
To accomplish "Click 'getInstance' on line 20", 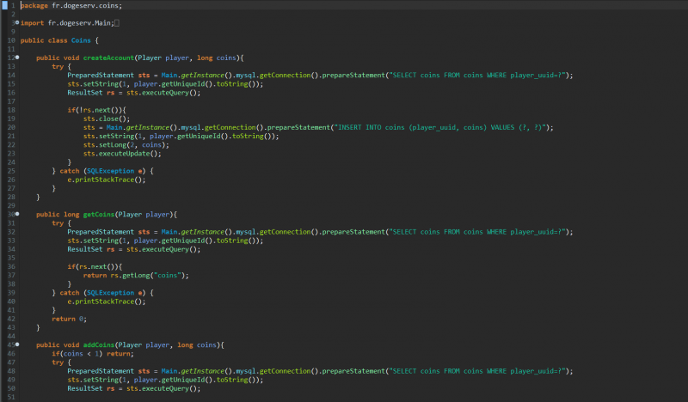I will [147, 128].
